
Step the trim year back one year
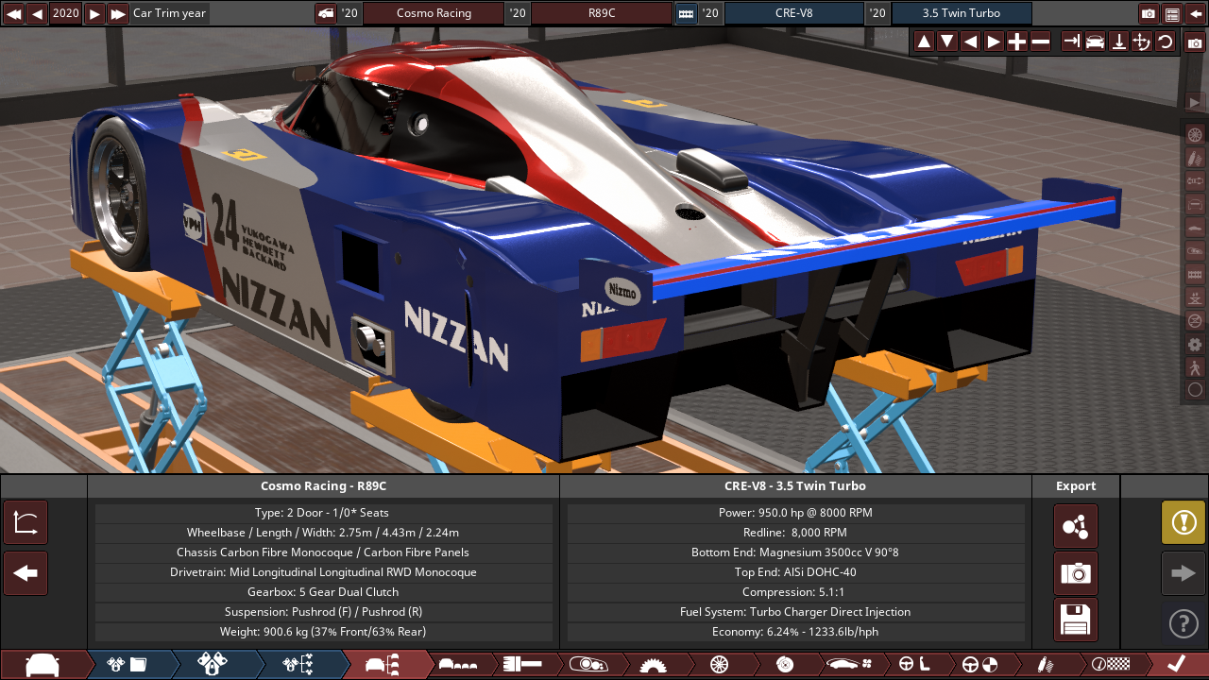[37, 13]
